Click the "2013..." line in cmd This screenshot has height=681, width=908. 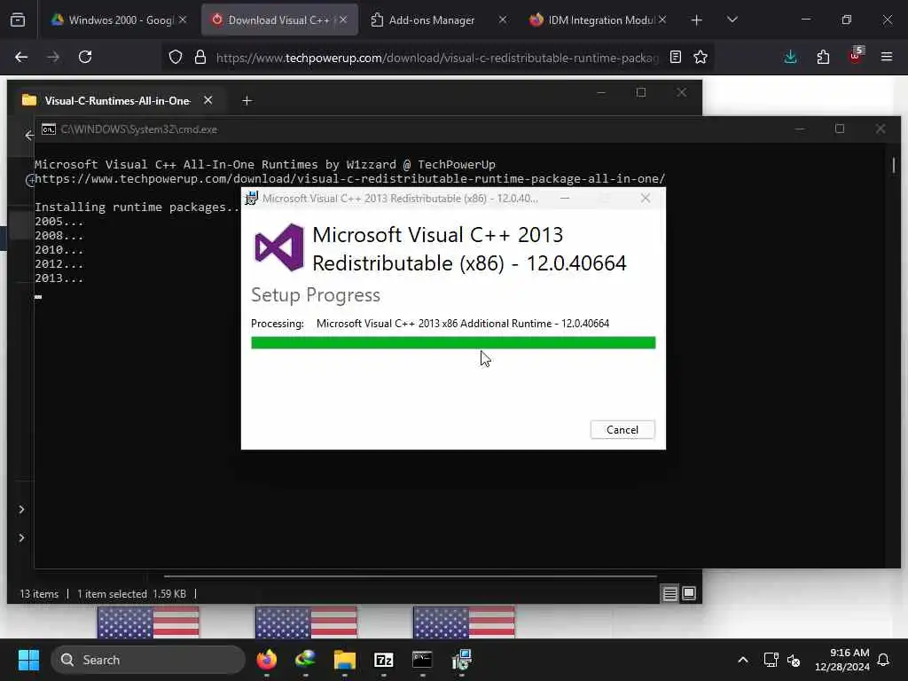tap(59, 278)
